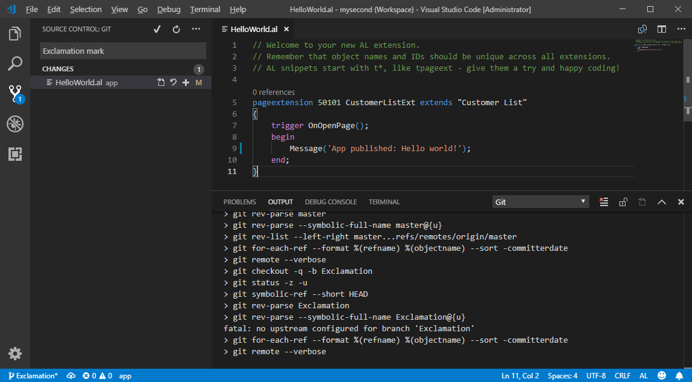
Task: Toggle split editor layout
Action: (x=662, y=29)
